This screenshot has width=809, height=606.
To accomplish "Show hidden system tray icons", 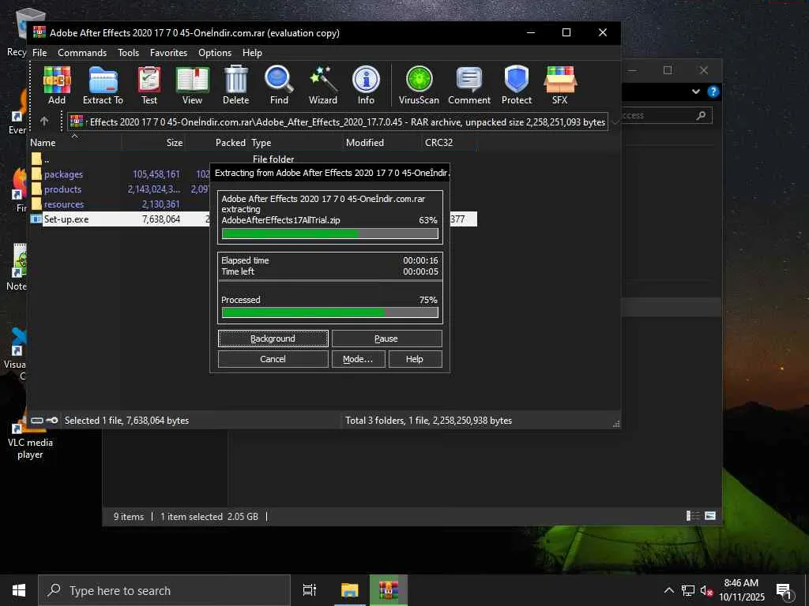I will 668,590.
